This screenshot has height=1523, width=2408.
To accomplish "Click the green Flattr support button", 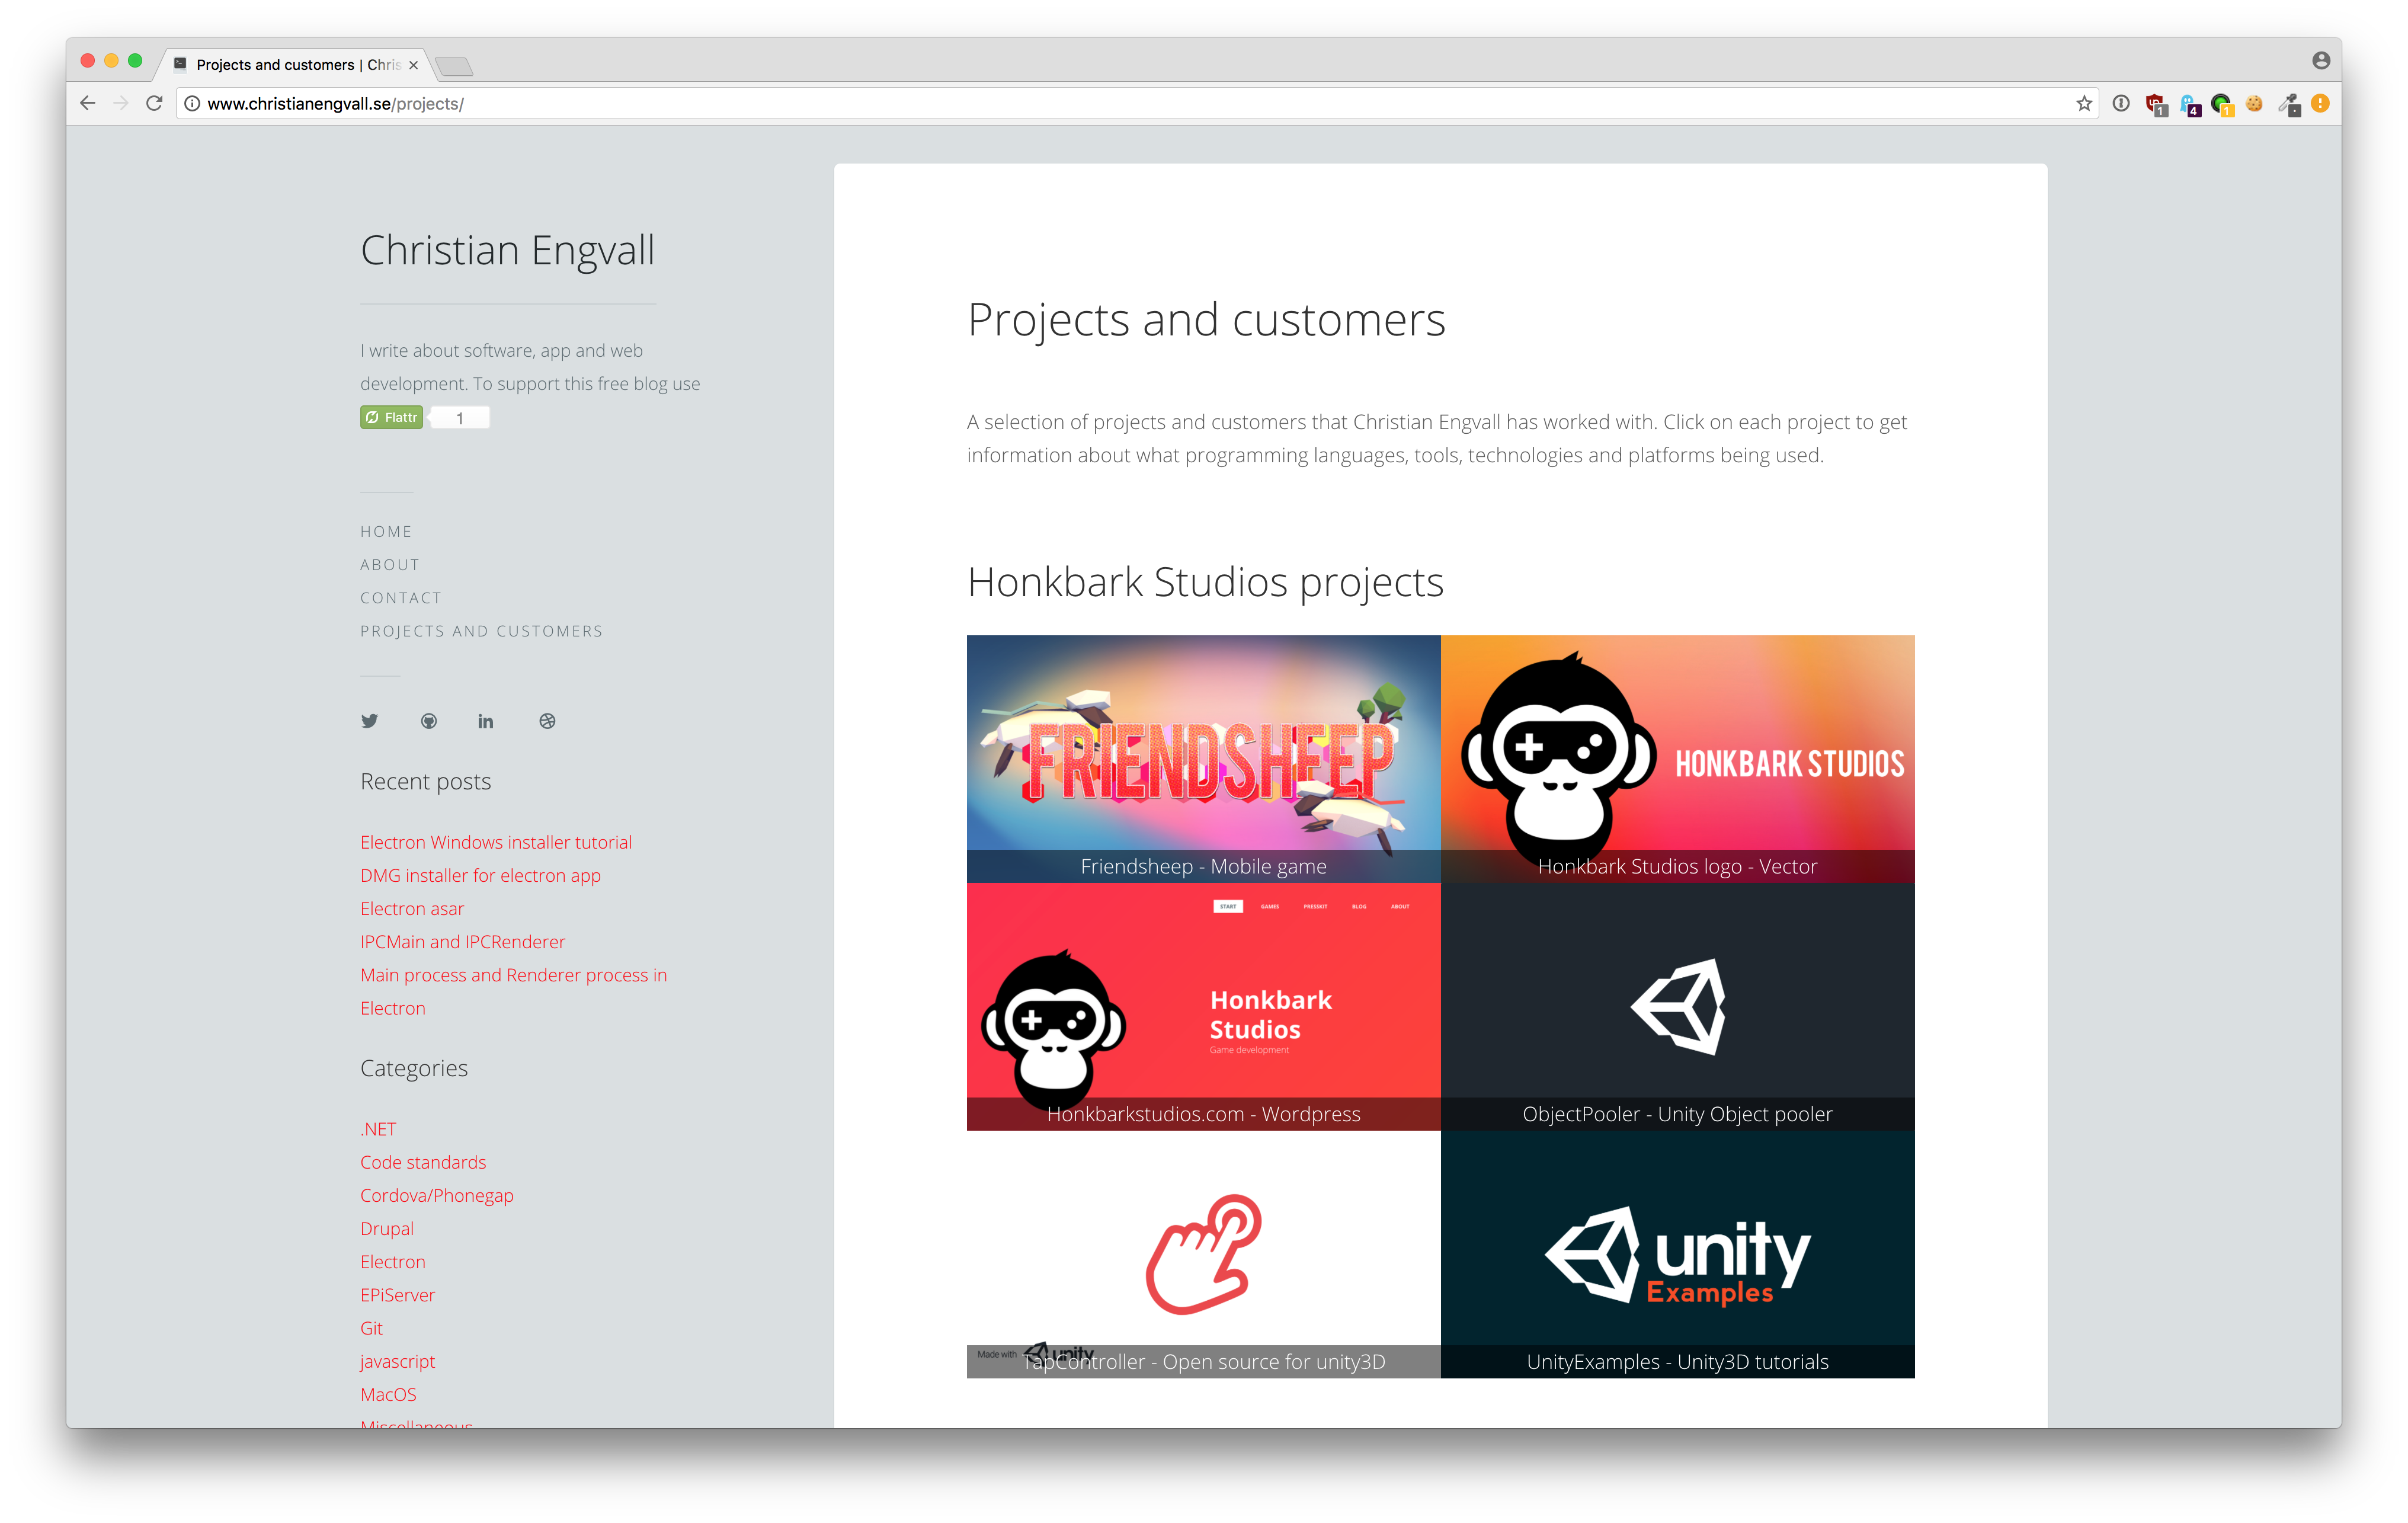I will [x=391, y=417].
